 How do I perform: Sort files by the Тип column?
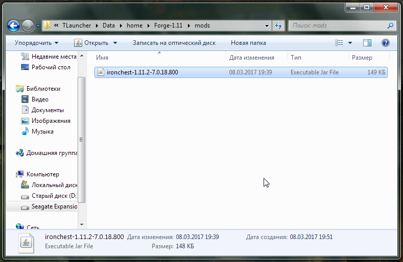pyautogui.click(x=318, y=58)
